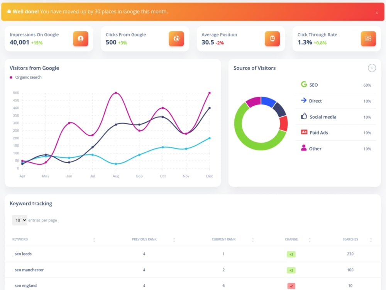This screenshot has width=386, height=290.
Task: Click the bright blue Direct donut segment
Action: pos(269,101)
